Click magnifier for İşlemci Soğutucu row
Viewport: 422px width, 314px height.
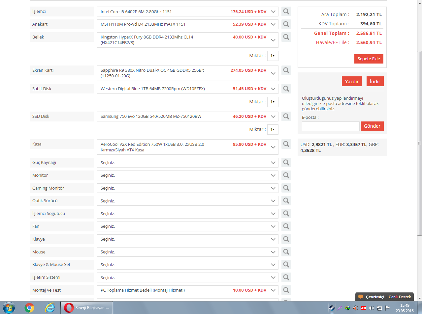tap(286, 214)
